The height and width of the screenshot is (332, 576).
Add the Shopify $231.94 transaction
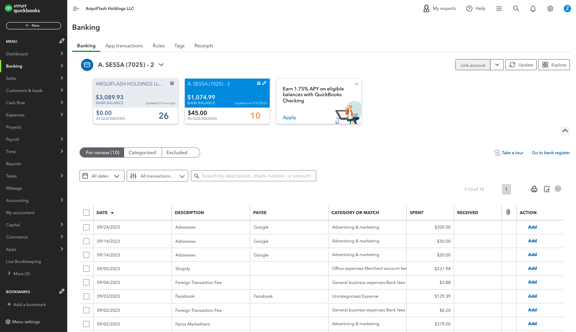(532, 268)
